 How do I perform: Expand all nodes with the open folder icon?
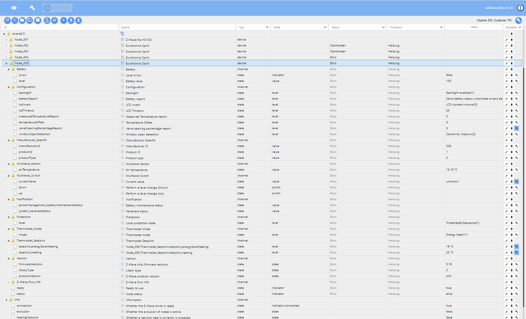point(30,20)
